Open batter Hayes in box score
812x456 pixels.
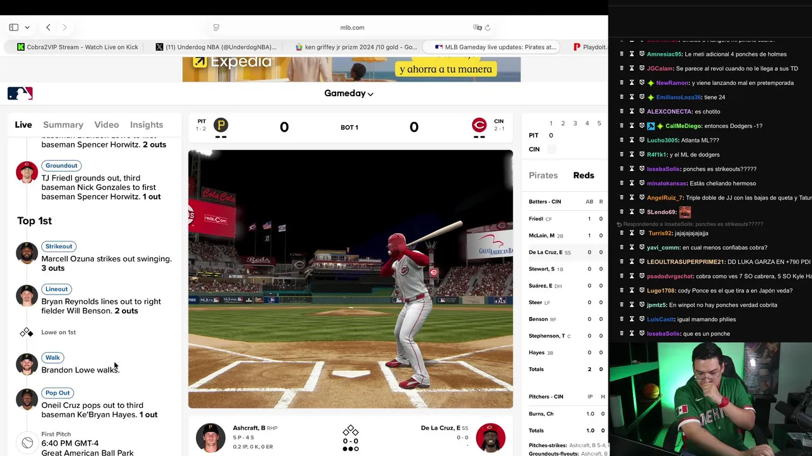pyautogui.click(x=537, y=352)
